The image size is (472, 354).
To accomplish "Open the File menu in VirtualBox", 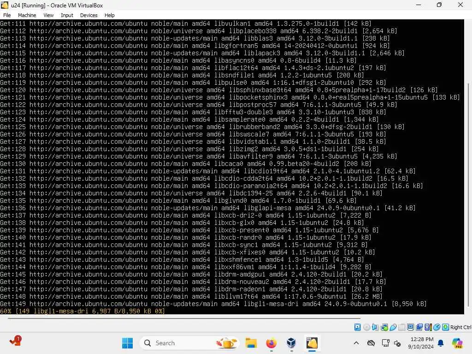I will [x=7, y=15].
